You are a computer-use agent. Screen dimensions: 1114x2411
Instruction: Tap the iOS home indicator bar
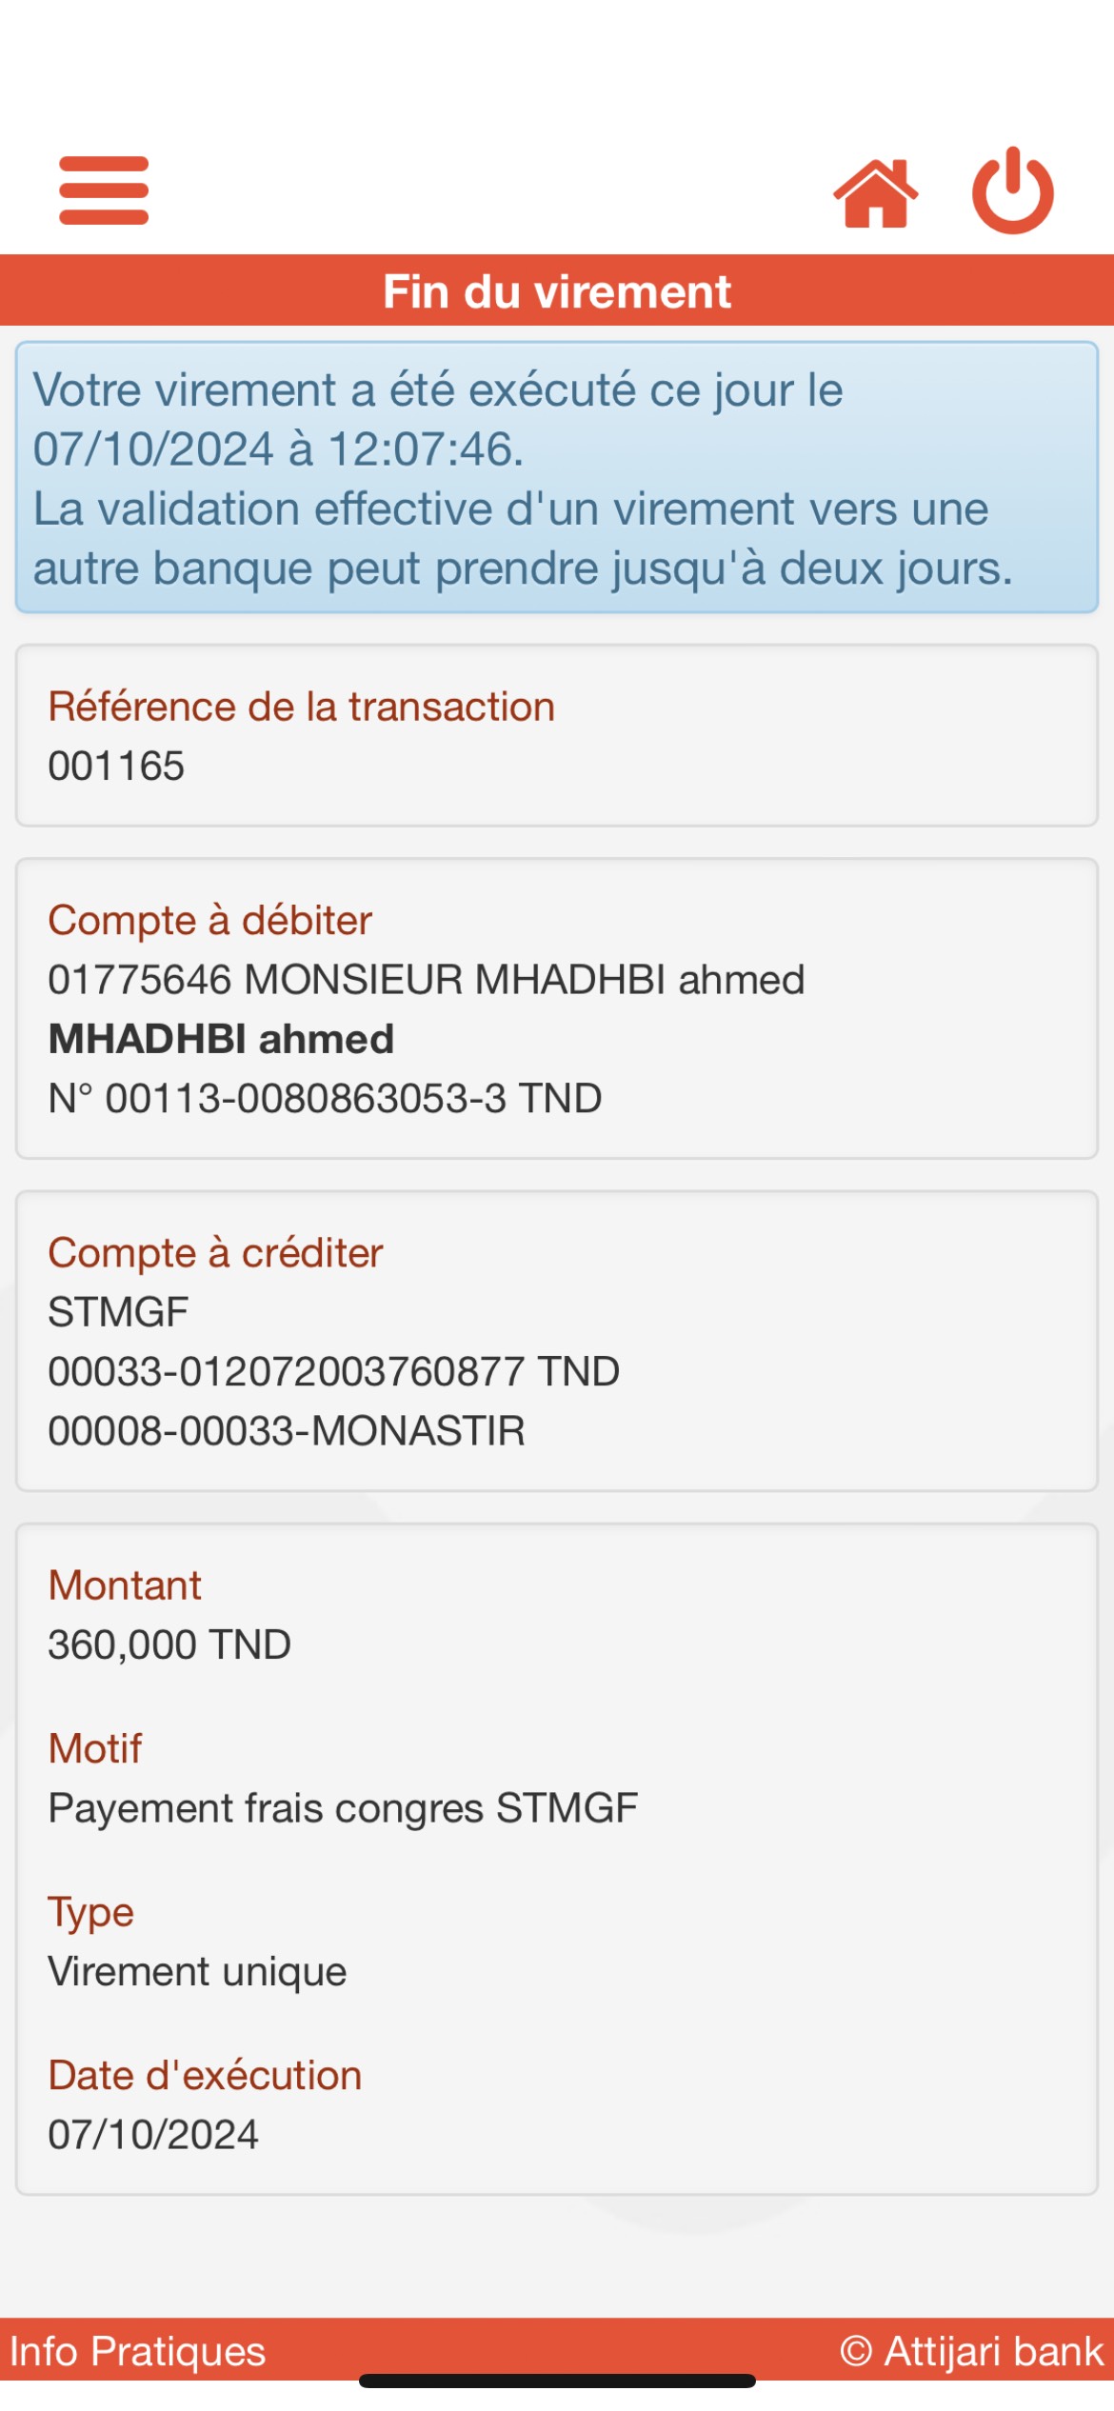[557, 2382]
